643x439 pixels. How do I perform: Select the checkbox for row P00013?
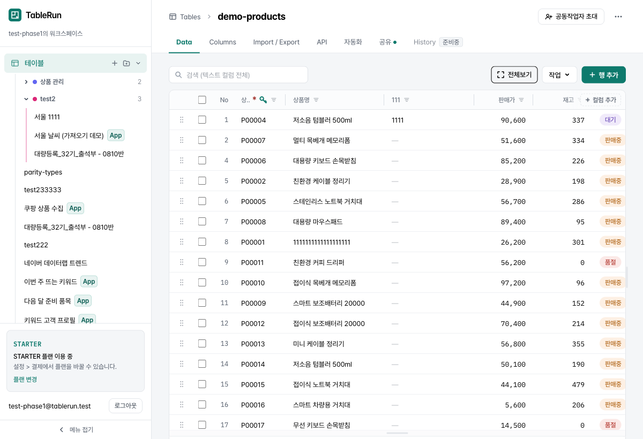202,344
